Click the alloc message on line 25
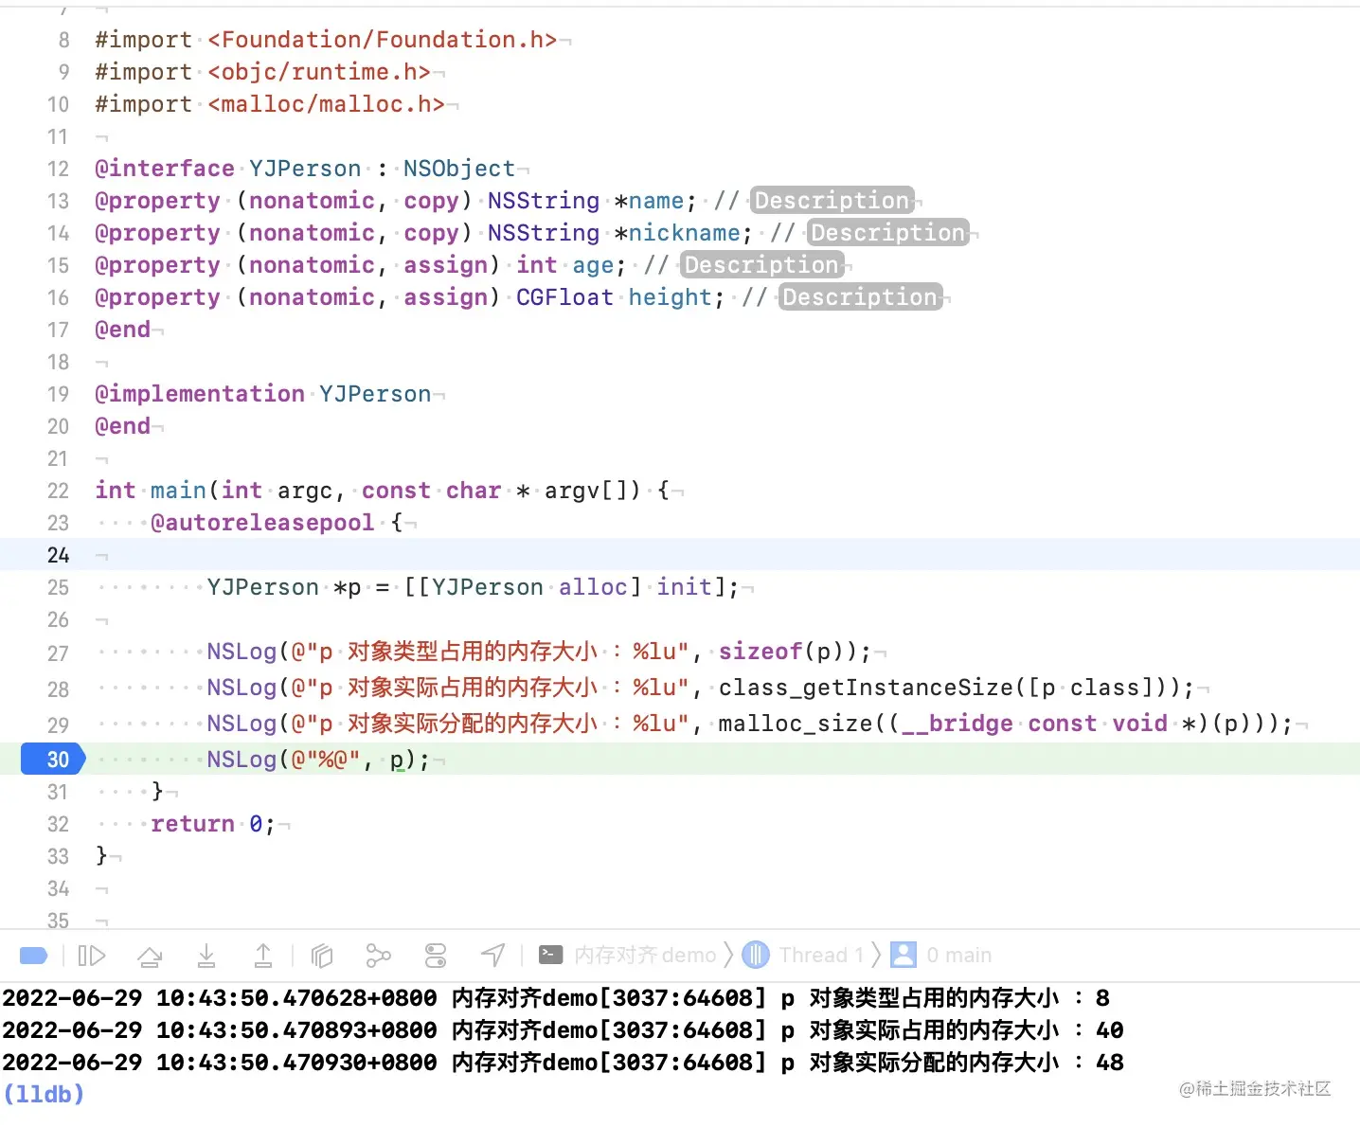This screenshot has height=1127, width=1360. point(593,587)
